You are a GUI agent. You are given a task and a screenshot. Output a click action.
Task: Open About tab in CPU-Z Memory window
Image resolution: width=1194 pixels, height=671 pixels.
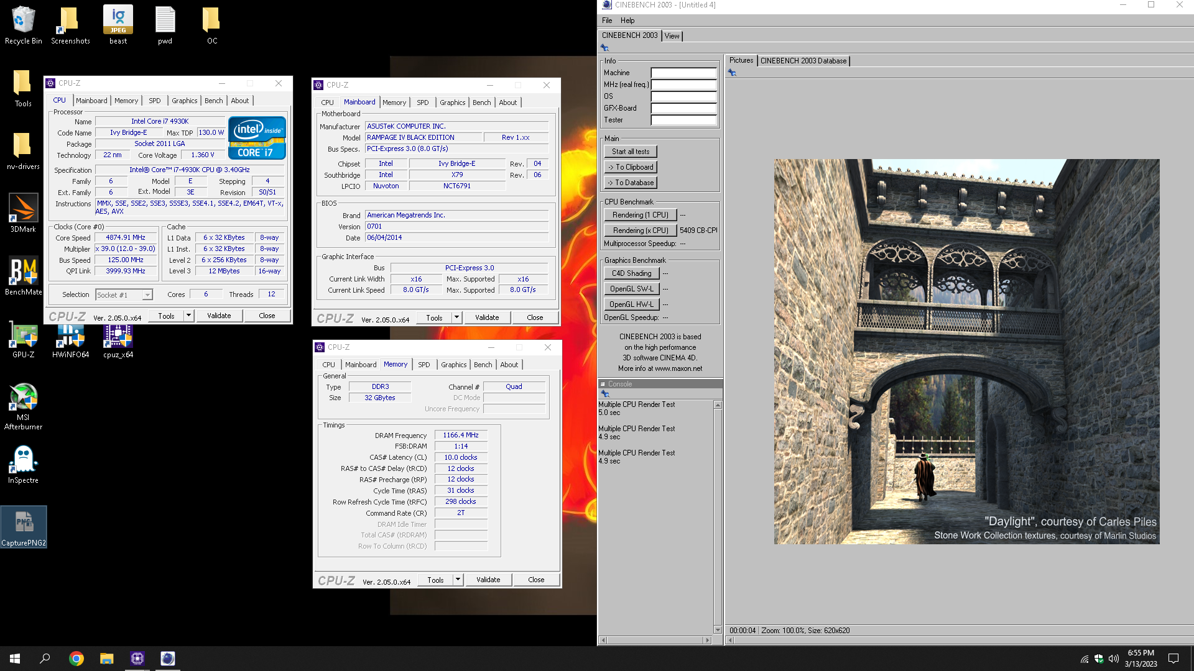click(x=509, y=365)
